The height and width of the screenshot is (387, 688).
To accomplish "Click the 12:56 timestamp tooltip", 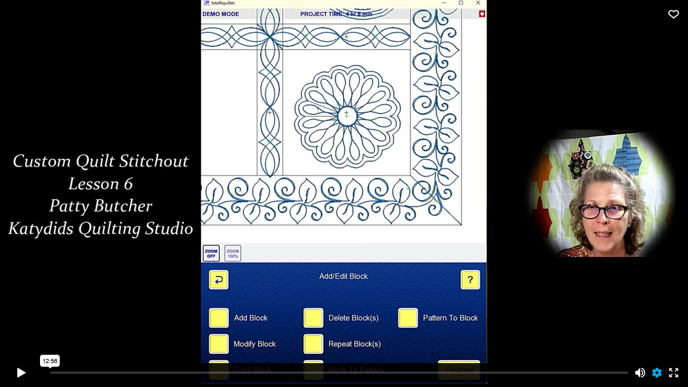I will point(50,361).
